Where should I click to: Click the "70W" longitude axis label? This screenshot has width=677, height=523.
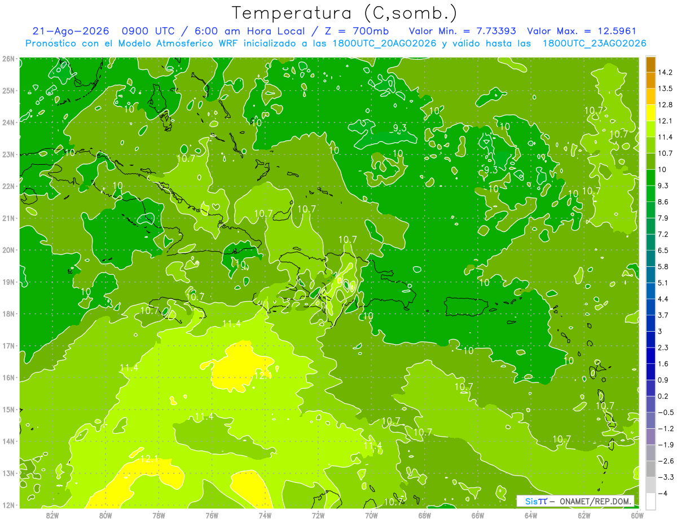coord(371,515)
